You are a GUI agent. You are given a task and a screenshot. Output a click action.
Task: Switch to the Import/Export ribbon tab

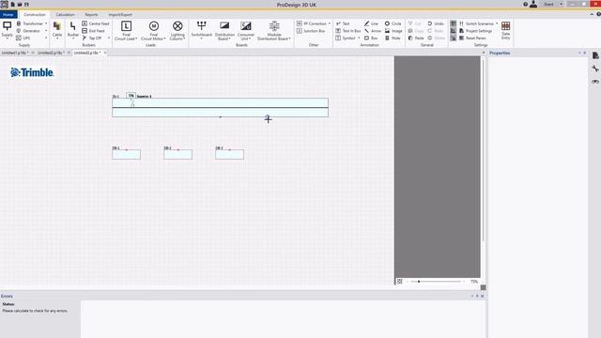[x=120, y=15]
